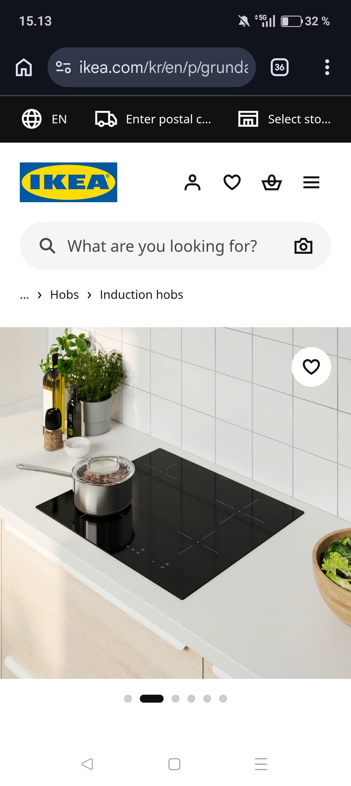
Task: Go to the Hobs breadcrumb link
Action: click(x=64, y=295)
